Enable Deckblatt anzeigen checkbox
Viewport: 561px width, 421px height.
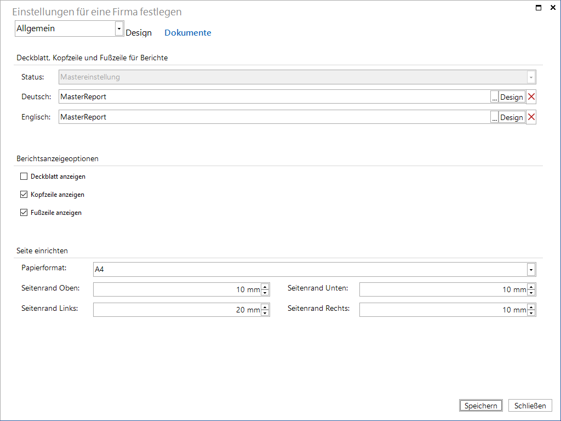tap(24, 176)
